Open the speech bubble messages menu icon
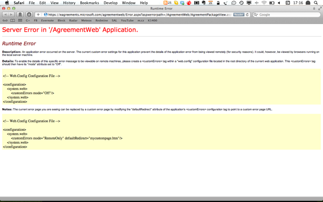Image resolution: width=323 pixels, height=202 pixels. click(x=234, y=3)
